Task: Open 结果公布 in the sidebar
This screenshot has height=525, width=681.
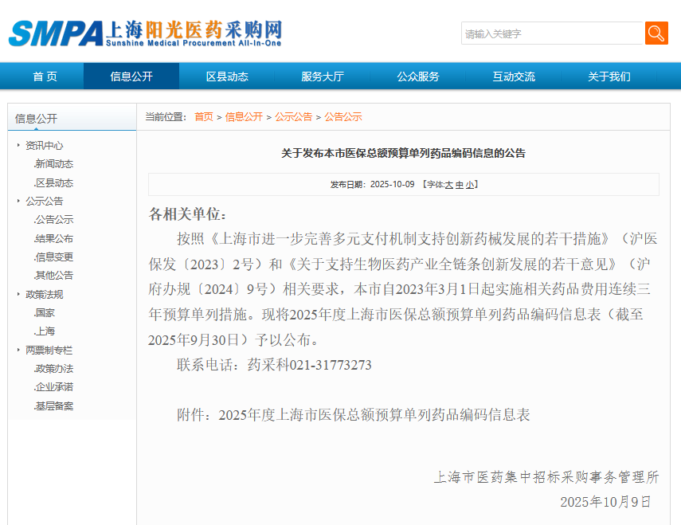Action: point(54,238)
